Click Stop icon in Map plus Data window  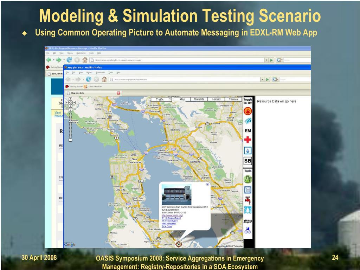96,79
